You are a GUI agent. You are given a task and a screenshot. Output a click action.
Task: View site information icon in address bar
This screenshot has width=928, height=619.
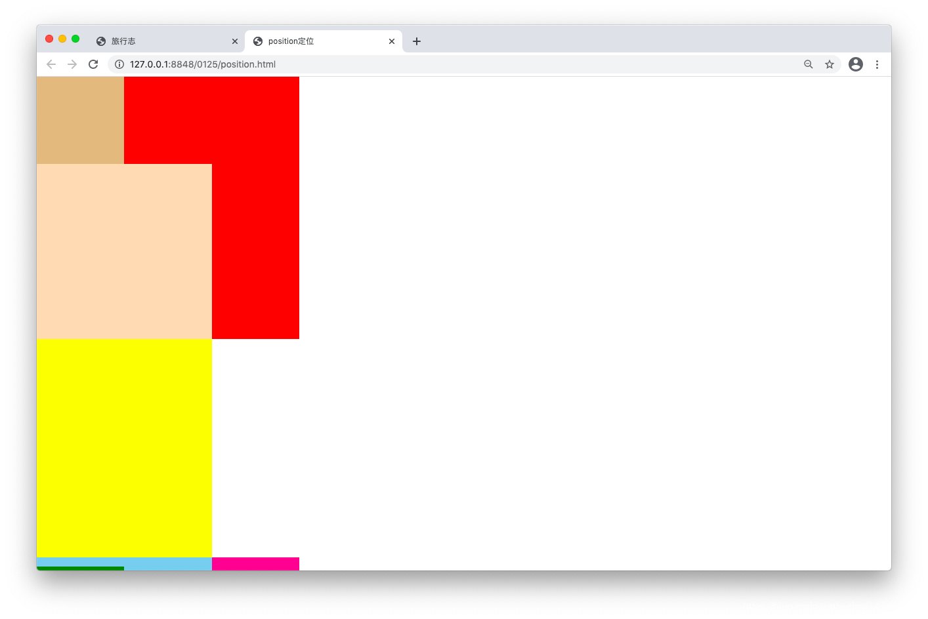click(119, 64)
